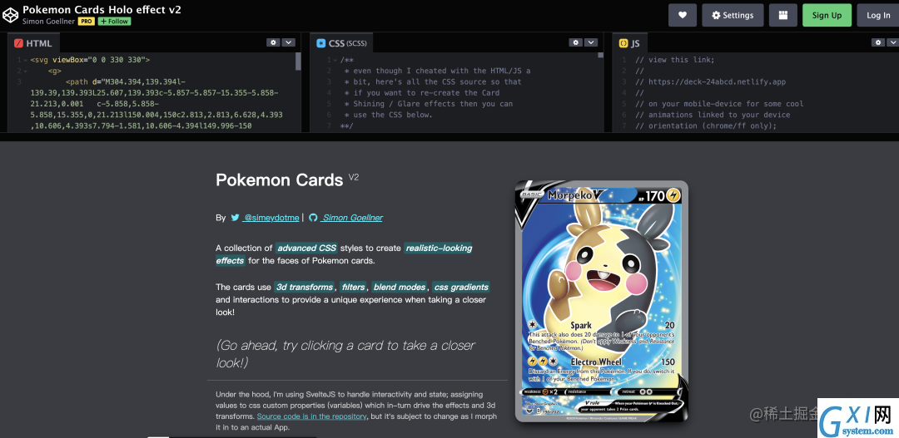Click the PRO badge
The width and height of the screenshot is (899, 438).
86,21
